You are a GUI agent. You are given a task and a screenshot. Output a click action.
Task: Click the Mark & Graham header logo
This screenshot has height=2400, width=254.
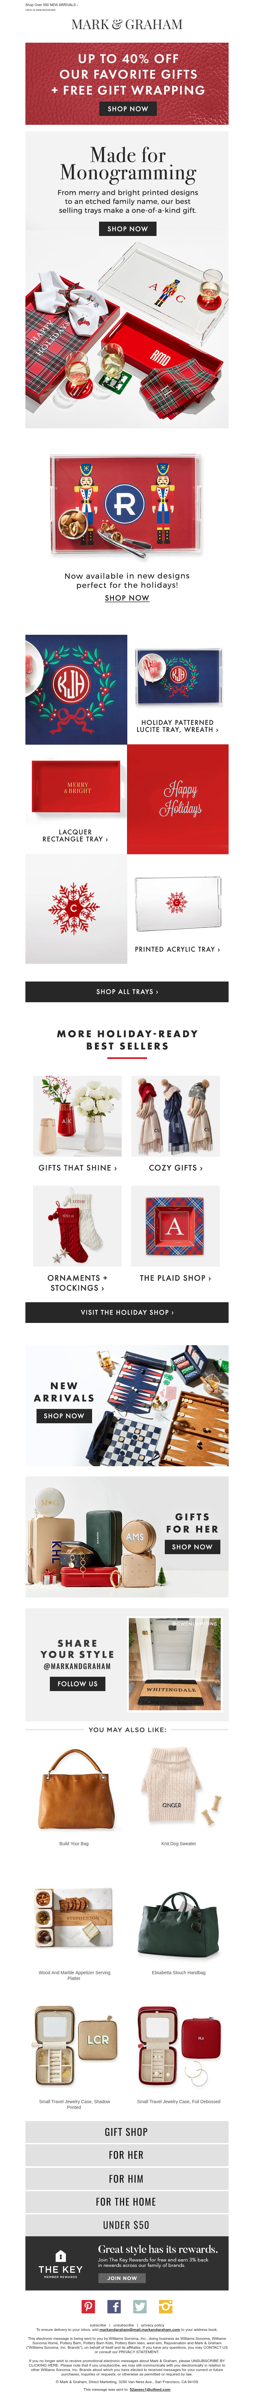click(127, 24)
